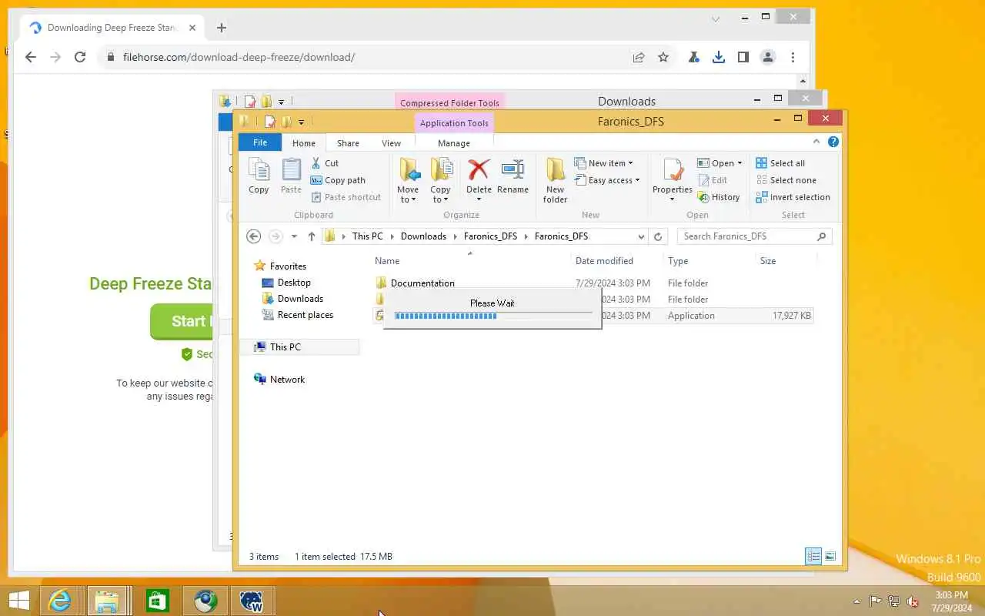This screenshot has width=985, height=616.
Task: Open Chrome downloads icon
Action: 719,57
